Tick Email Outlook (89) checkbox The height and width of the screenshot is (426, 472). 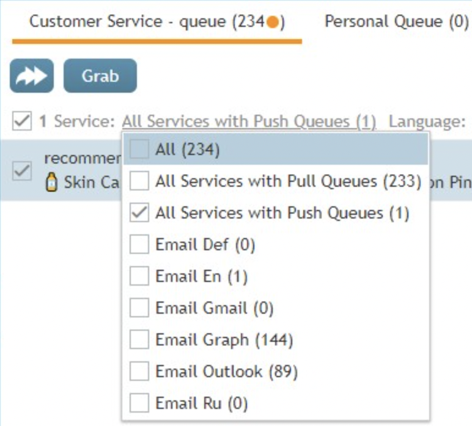coord(139,372)
